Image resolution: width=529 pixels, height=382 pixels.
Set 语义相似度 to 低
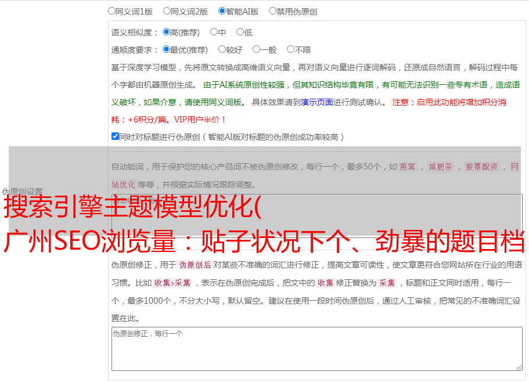pyautogui.click(x=240, y=33)
